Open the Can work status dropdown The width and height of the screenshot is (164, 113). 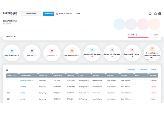tap(84, 93)
